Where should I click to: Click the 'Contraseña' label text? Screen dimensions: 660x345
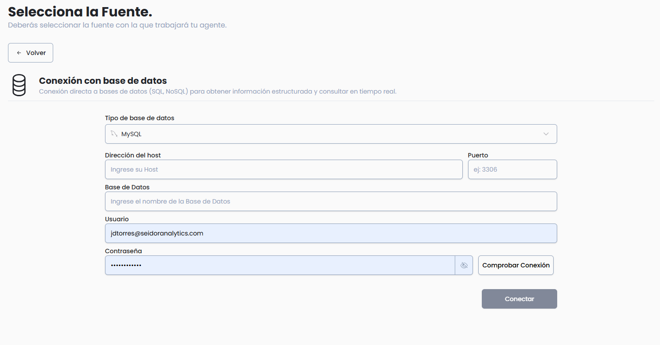123,251
